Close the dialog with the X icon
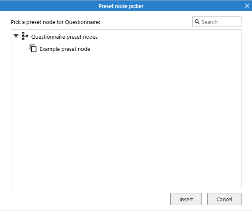 247,6
